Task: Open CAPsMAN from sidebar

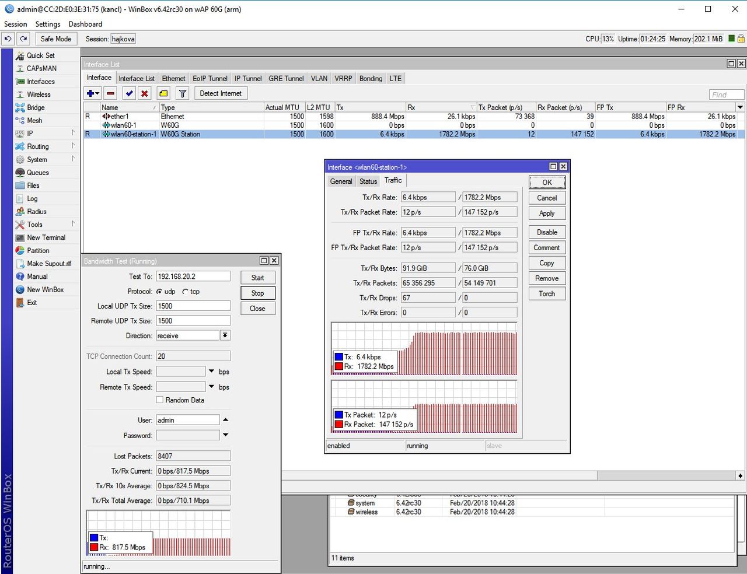Action: (x=41, y=68)
